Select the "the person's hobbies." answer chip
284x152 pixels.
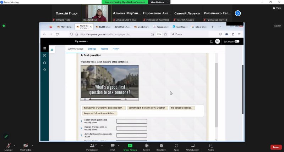(x=181, y=108)
